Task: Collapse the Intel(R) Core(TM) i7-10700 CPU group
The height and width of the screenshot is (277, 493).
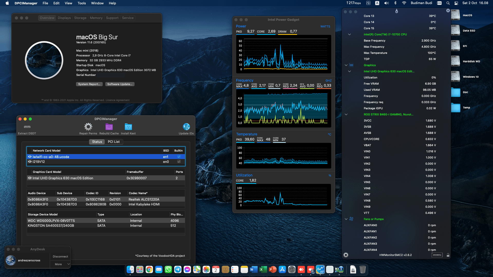Action: pyautogui.click(x=349, y=34)
